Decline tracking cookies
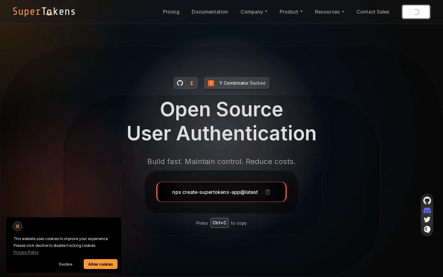 [66, 264]
